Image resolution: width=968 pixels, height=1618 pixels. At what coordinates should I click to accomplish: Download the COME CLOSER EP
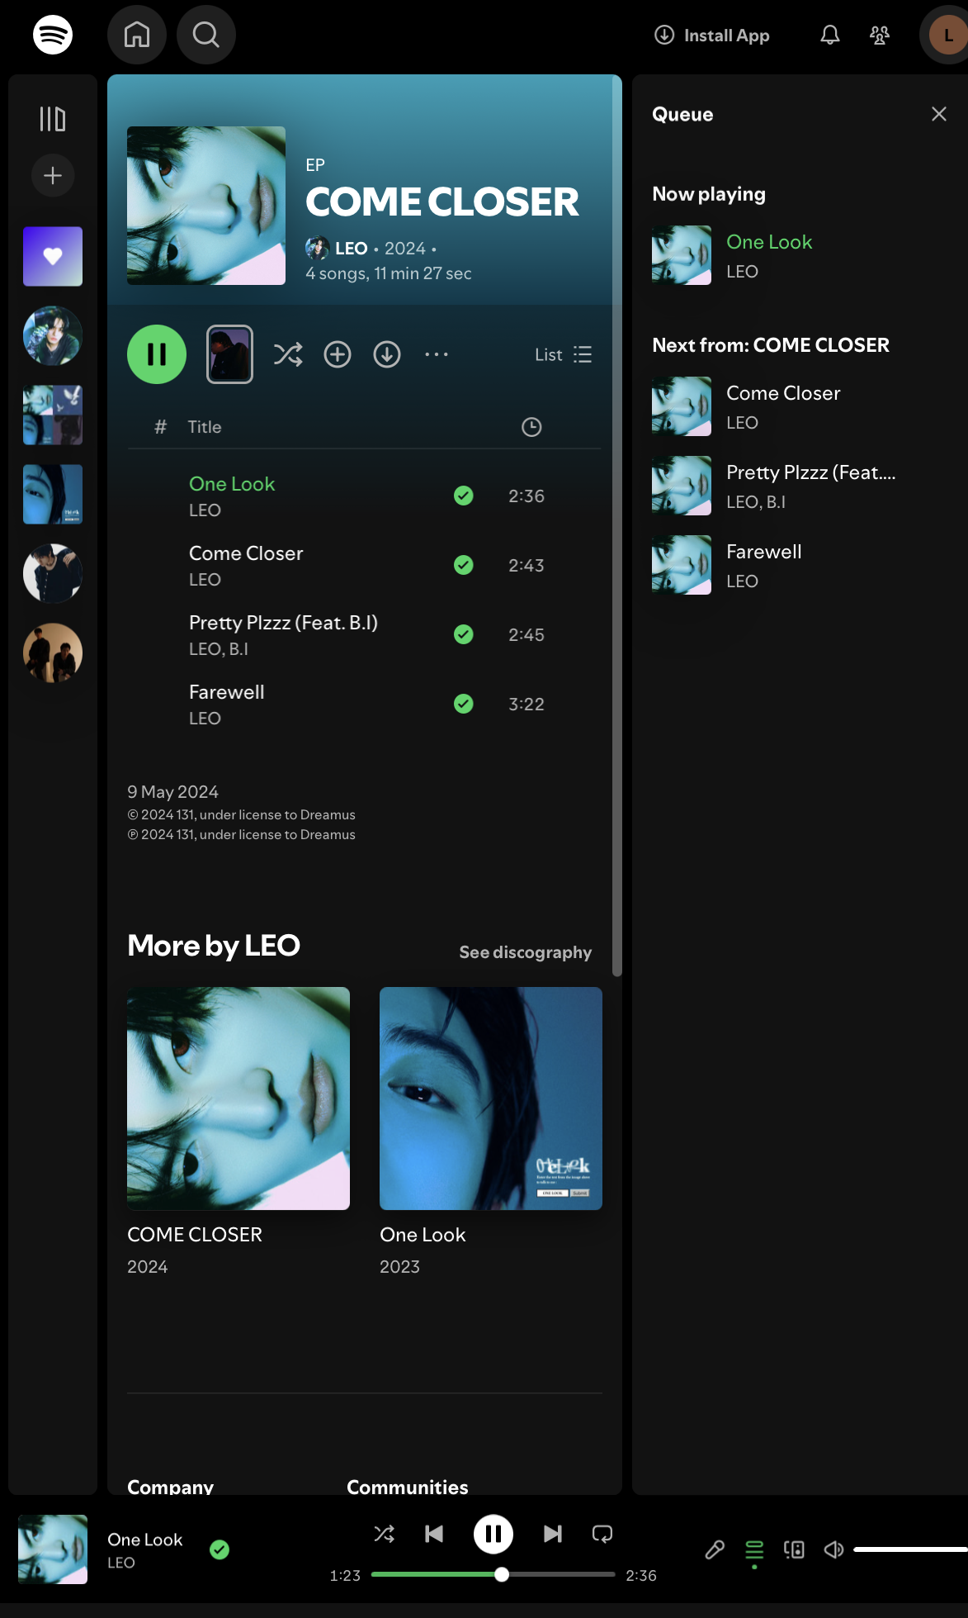[387, 354]
